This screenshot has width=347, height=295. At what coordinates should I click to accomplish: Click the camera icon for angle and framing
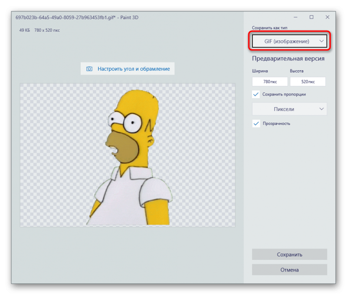pyautogui.click(x=89, y=69)
